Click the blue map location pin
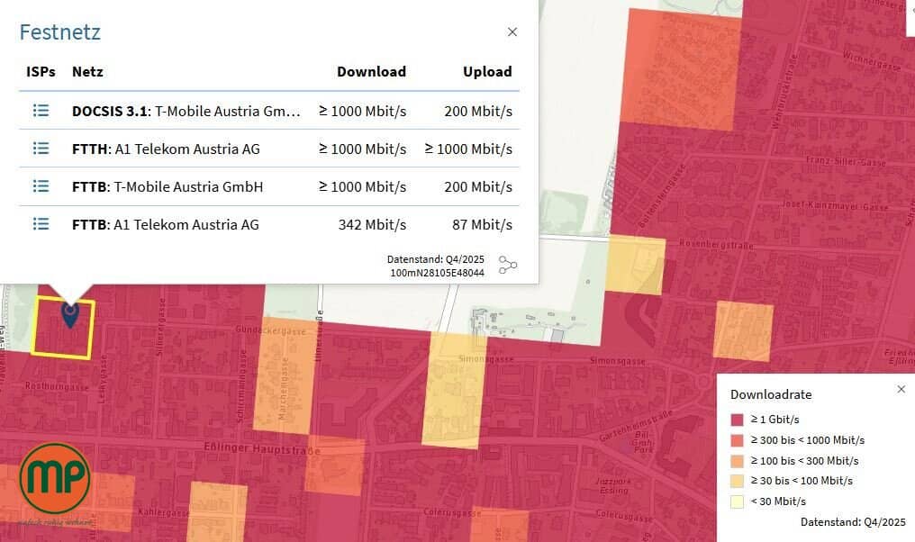This screenshot has height=542, width=915. [x=70, y=314]
